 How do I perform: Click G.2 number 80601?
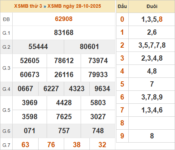click(x=89, y=47)
